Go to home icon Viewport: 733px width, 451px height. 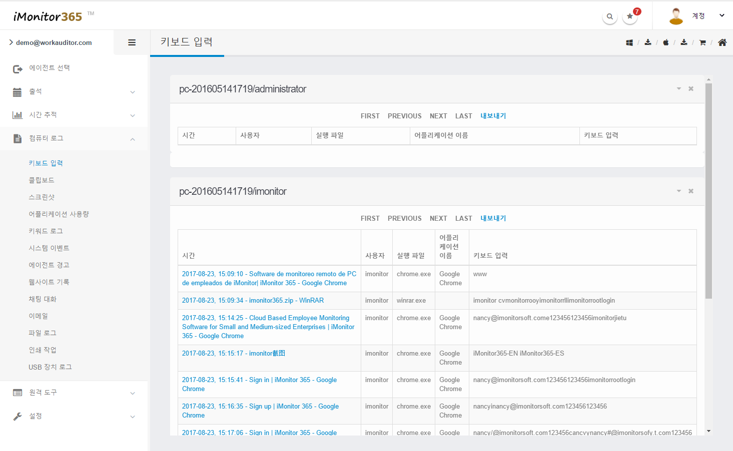tap(722, 42)
